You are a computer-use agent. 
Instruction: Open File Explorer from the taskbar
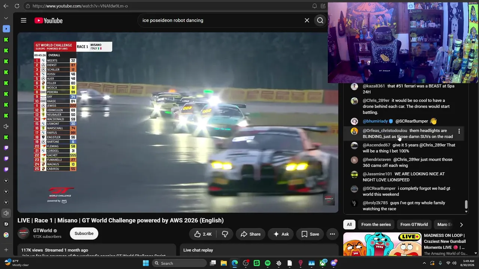(x=224, y=263)
